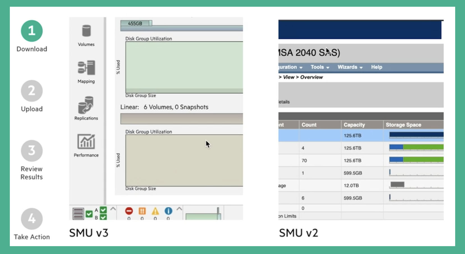Click 'Linear: 6 Volumes, 0 Snapshots' text
The image size is (465, 254).
point(164,107)
